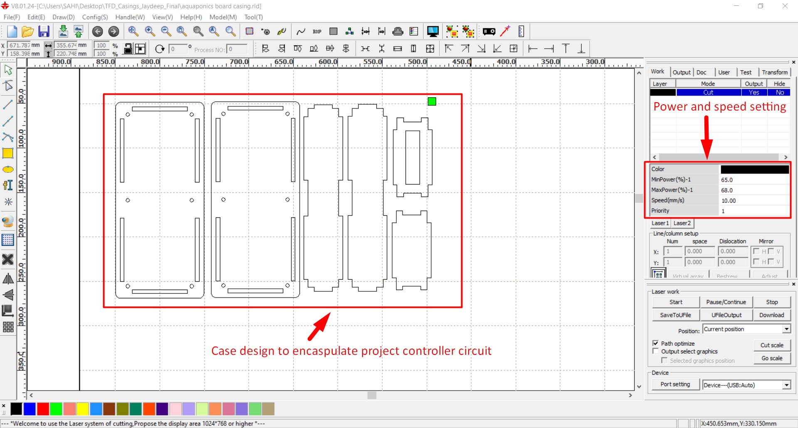Open the Position dropdown showing Current position
Screen dimensions: 798x428
pos(786,329)
